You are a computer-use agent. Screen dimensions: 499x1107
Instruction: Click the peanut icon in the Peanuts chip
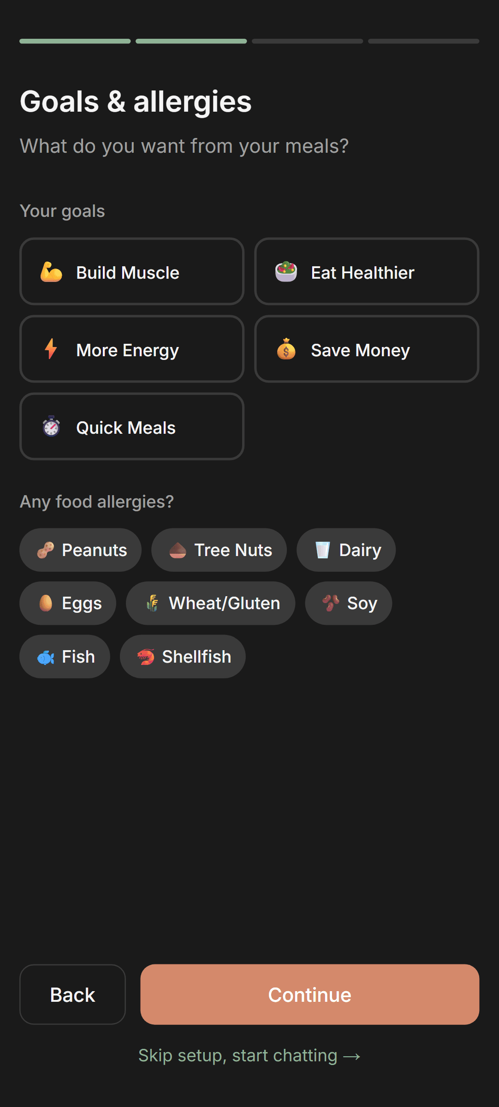(45, 550)
